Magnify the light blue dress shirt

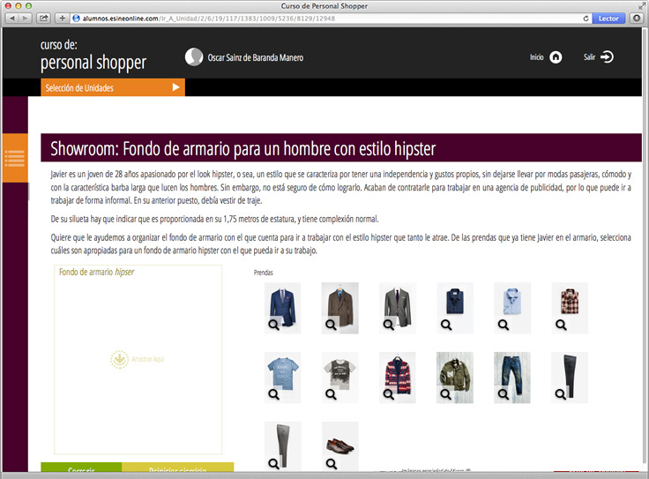(504, 325)
